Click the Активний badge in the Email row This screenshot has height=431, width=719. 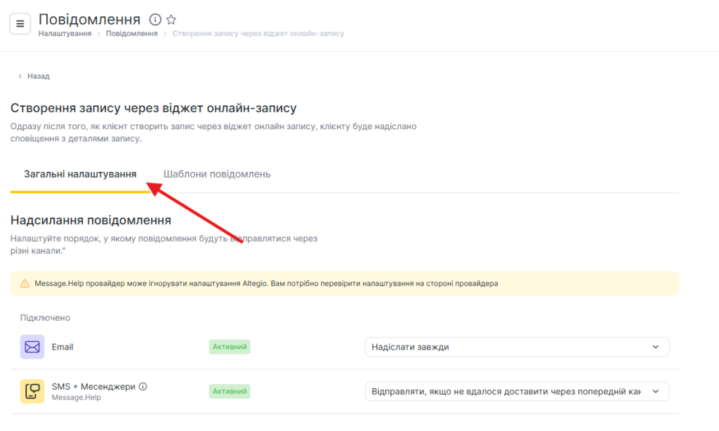(x=230, y=347)
